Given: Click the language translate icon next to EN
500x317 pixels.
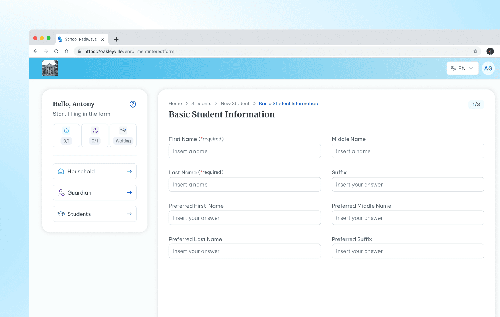Looking at the screenshot, I should point(453,68).
